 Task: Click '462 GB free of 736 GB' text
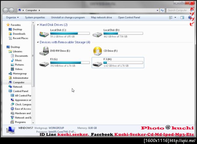point(116,36)
